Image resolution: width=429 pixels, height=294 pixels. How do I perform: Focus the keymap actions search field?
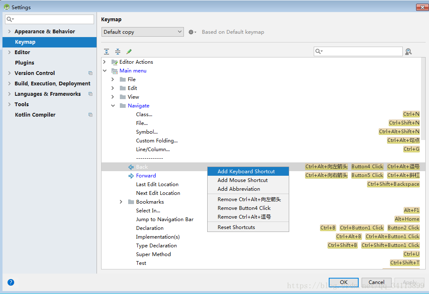coord(358,51)
